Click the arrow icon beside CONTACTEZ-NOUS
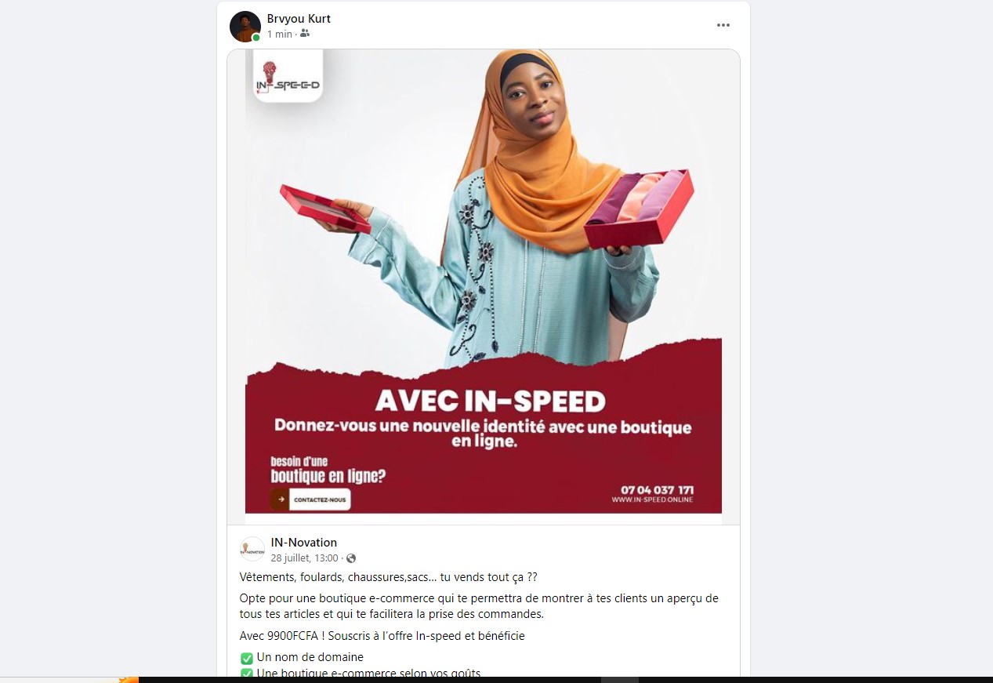This screenshot has height=683, width=993. [280, 500]
